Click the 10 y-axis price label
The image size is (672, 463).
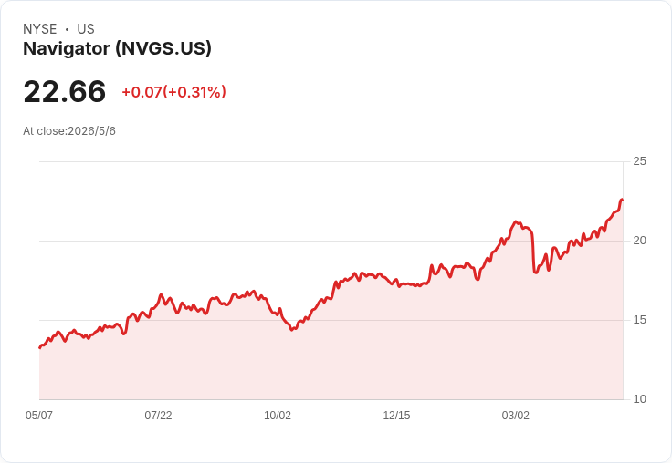[639, 399]
